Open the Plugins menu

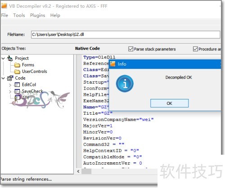[x=37, y=15]
